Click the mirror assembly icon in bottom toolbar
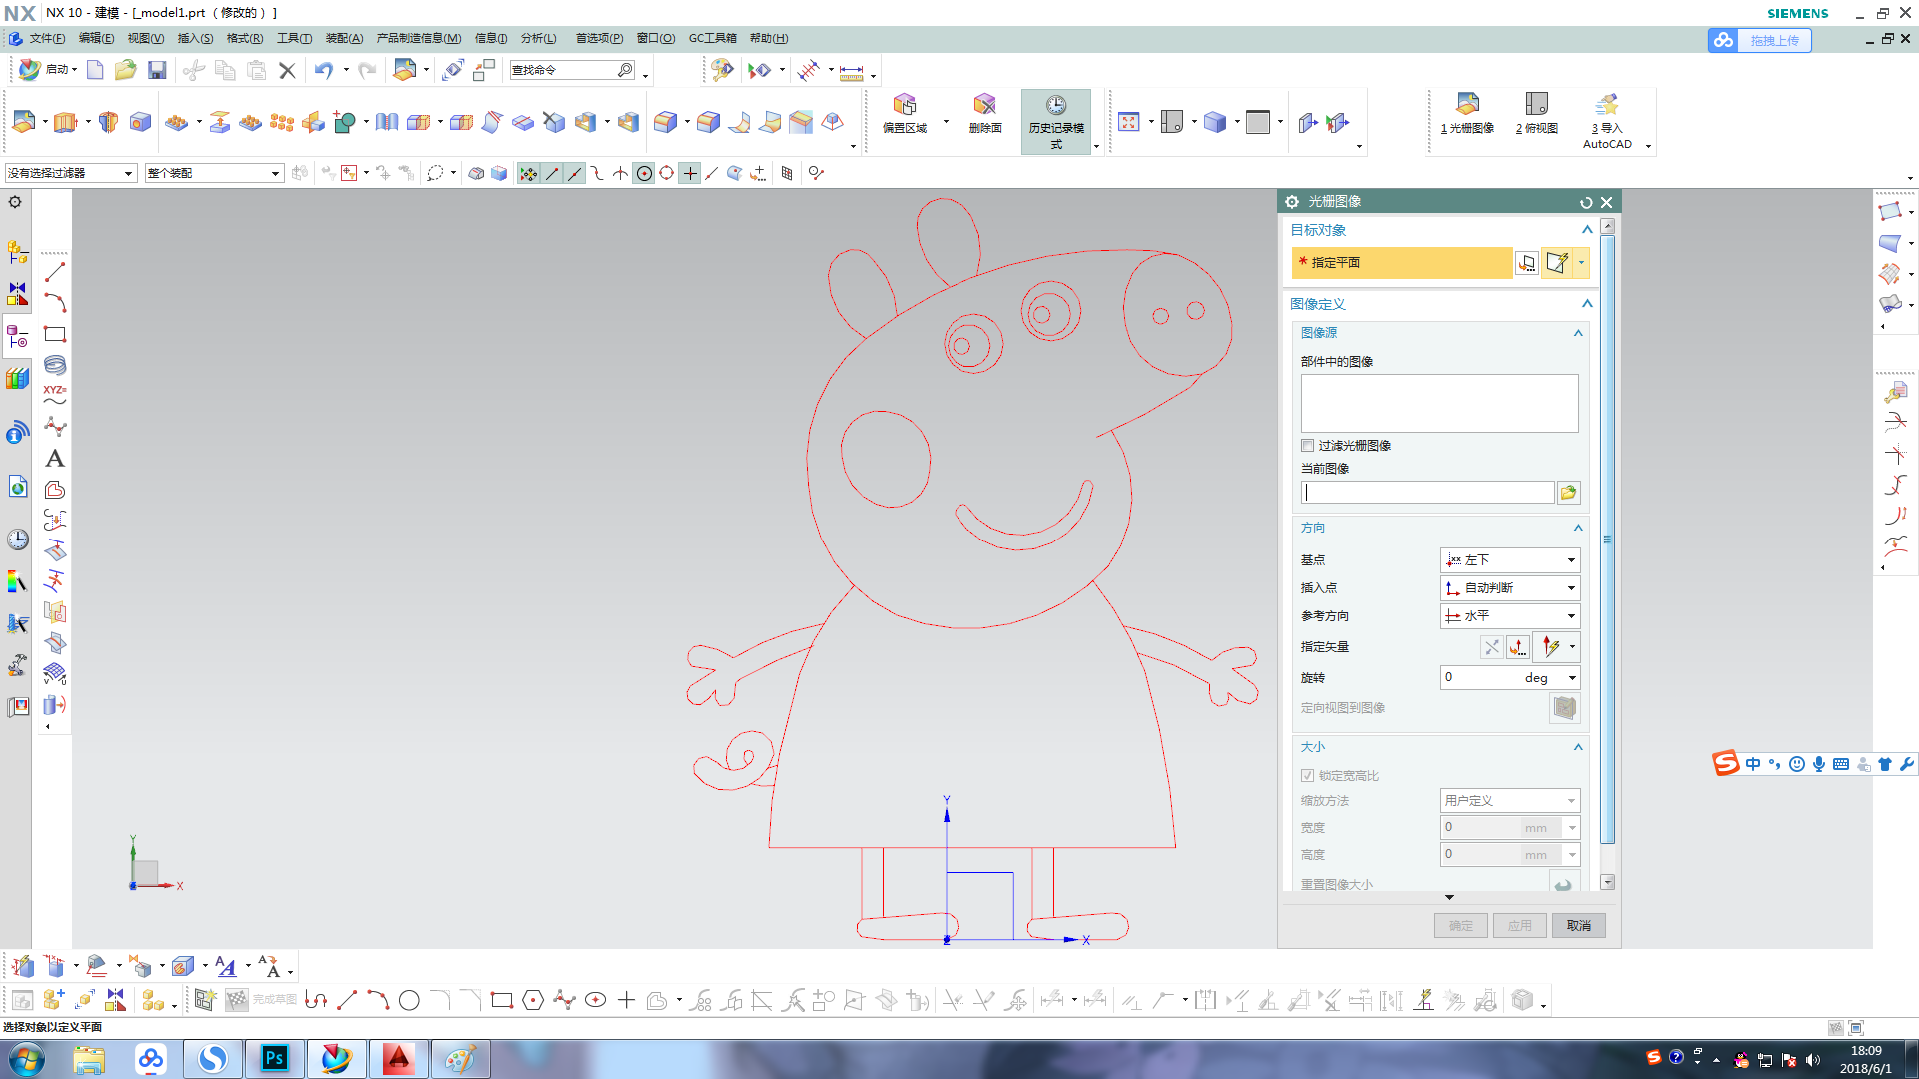The image size is (1919, 1079). pos(116,1000)
